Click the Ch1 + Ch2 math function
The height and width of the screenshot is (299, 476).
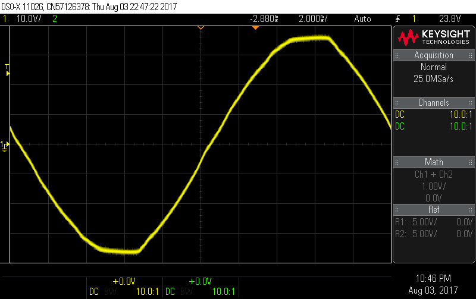click(x=434, y=174)
